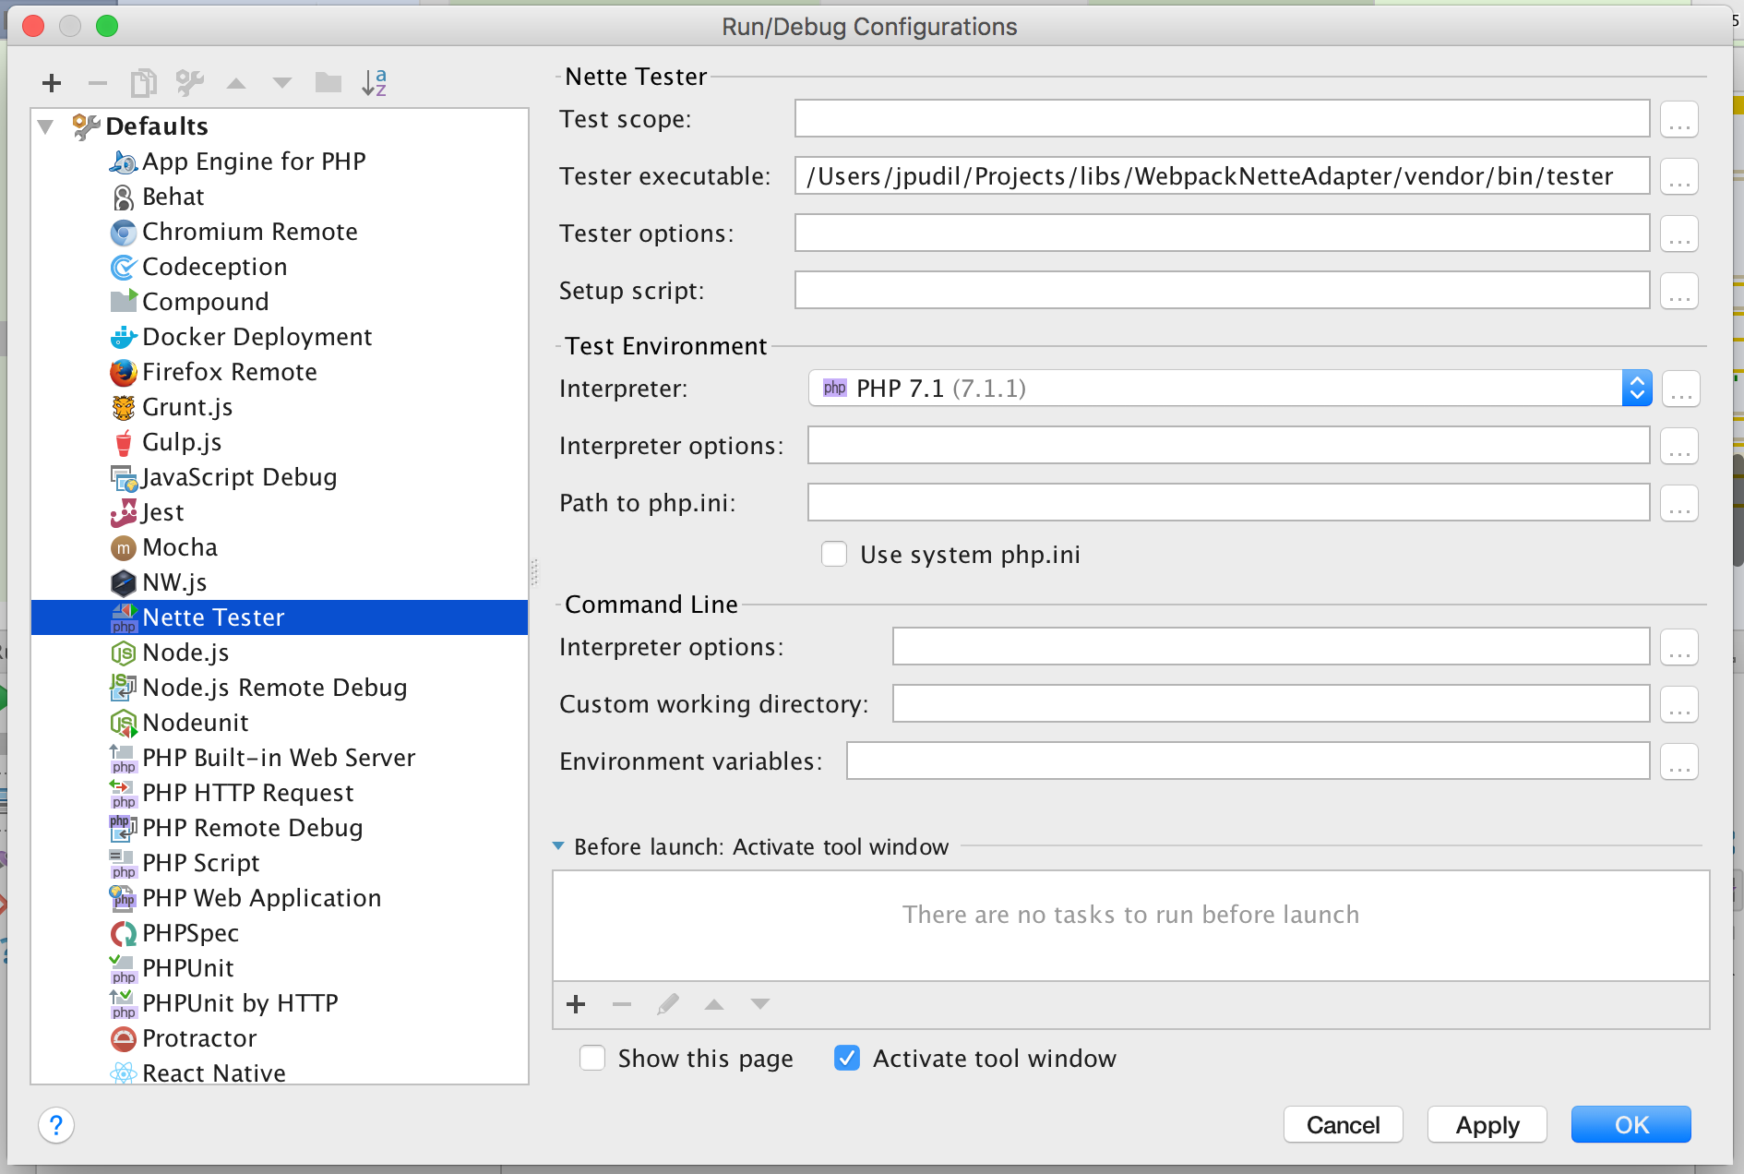Click the Test scope input field
Viewport: 1744px width, 1174px height.
[x=1222, y=119]
